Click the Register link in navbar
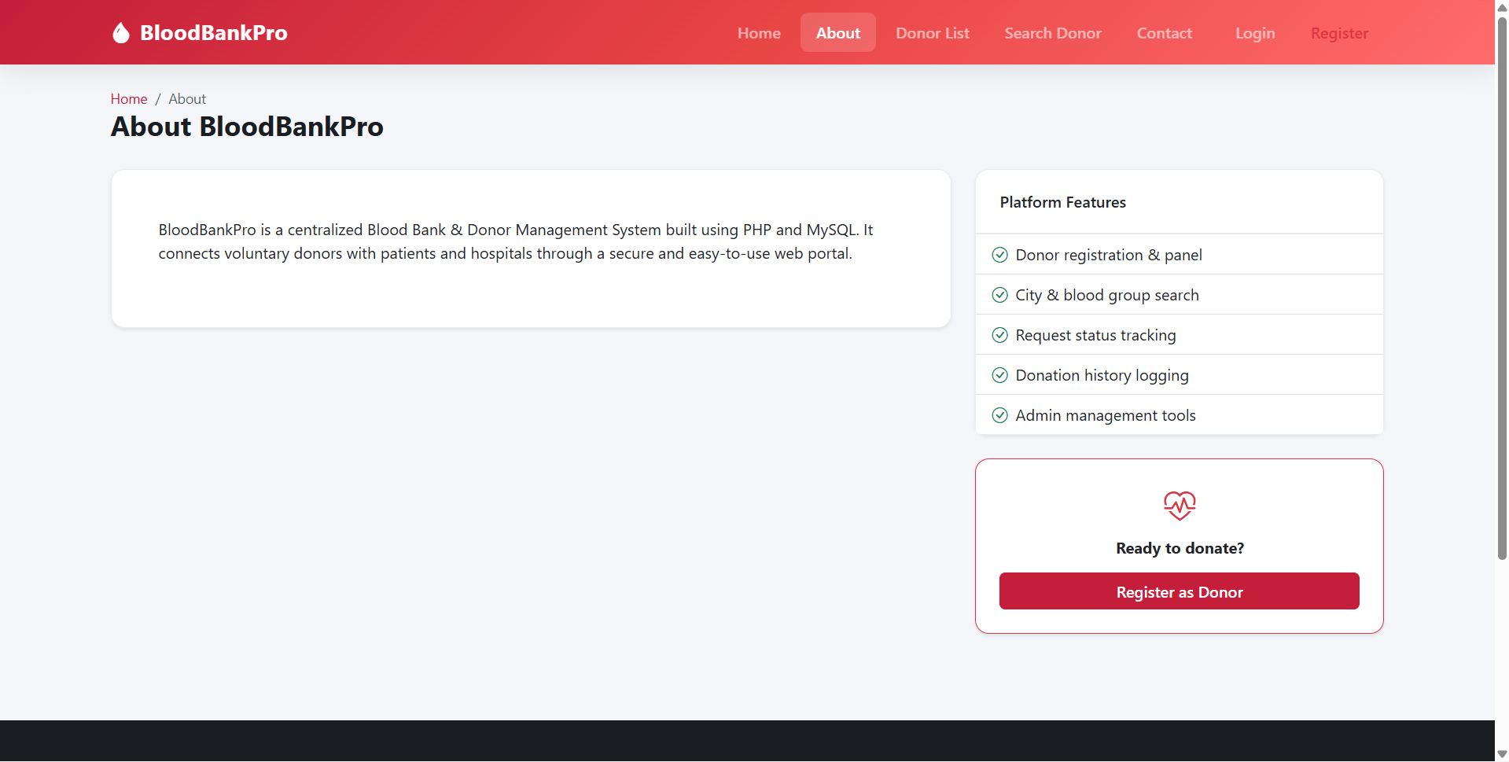This screenshot has height=762, width=1509. coord(1339,33)
